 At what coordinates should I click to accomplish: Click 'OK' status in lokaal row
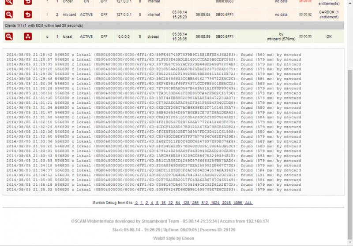coord(329,37)
